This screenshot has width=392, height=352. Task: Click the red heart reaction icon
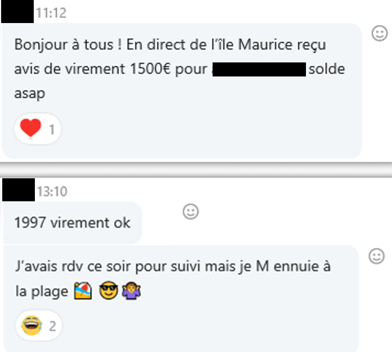coord(30,128)
